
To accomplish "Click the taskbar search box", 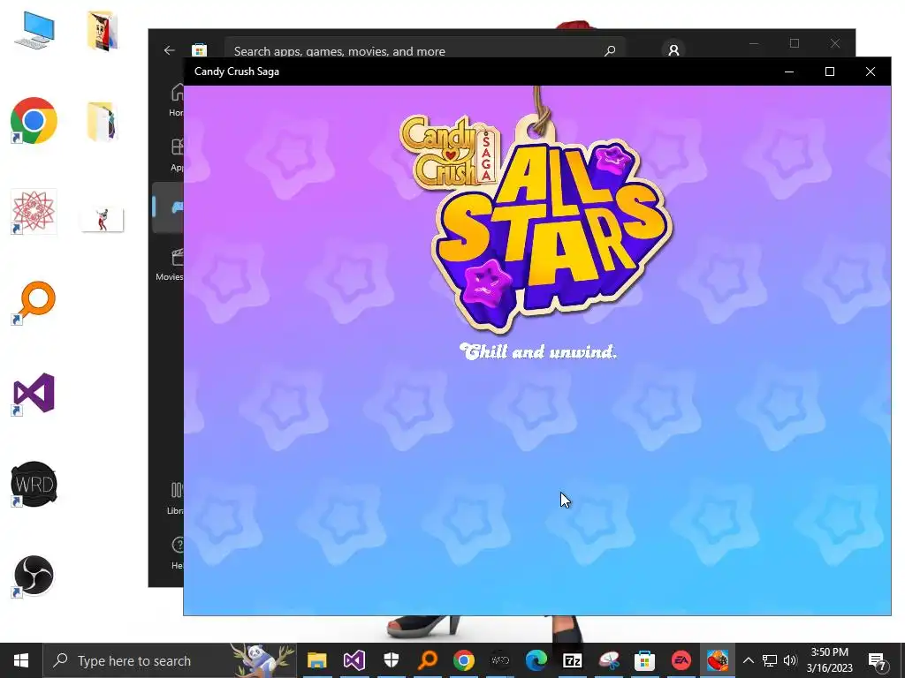I will point(171,660).
